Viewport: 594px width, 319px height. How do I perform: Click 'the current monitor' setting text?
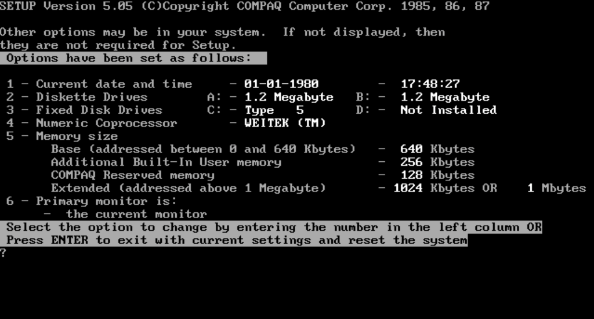[136, 214]
